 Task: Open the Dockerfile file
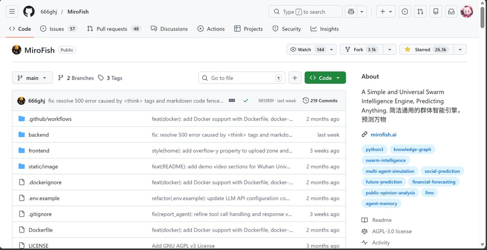(41, 230)
